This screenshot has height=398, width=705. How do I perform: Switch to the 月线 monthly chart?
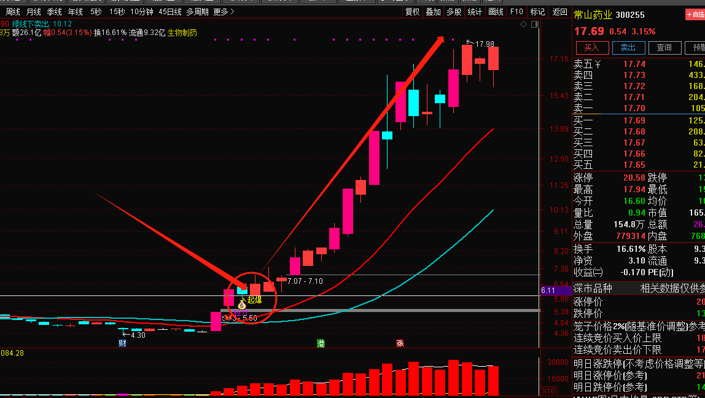(33, 12)
